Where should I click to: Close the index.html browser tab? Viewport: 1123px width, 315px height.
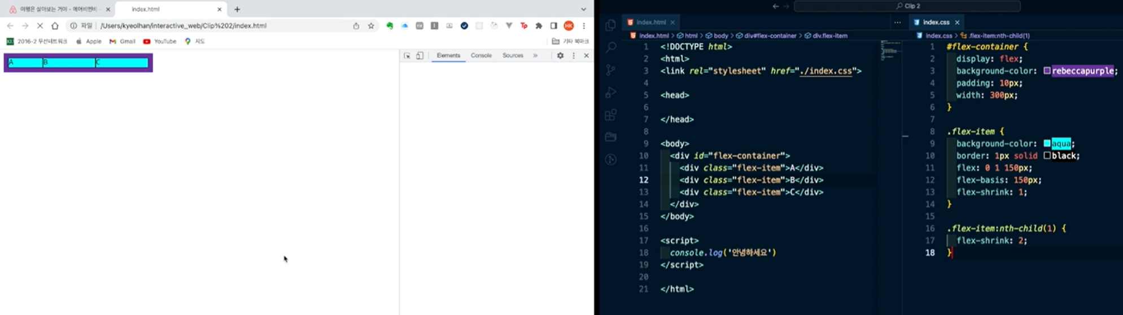coord(220,9)
